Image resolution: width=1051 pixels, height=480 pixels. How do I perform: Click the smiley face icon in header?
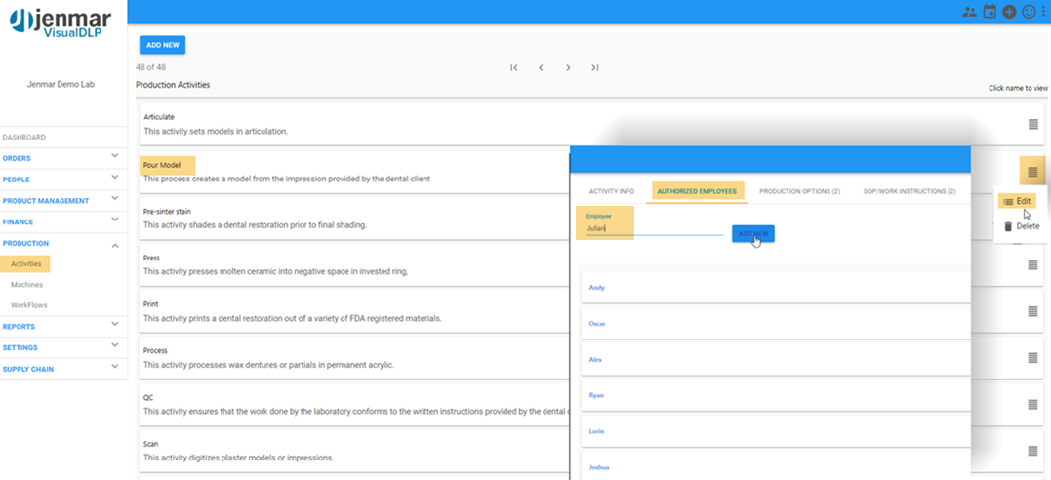(1029, 12)
